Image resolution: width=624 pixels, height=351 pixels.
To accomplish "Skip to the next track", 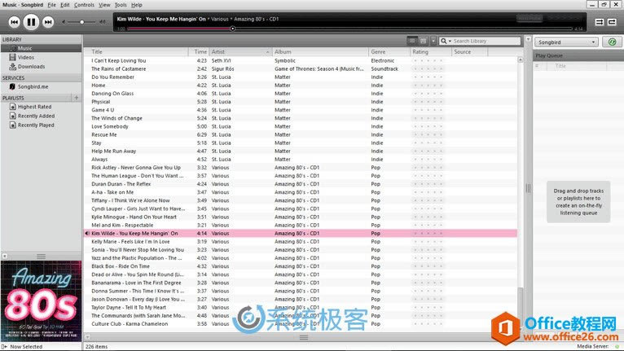I will 48,22.
